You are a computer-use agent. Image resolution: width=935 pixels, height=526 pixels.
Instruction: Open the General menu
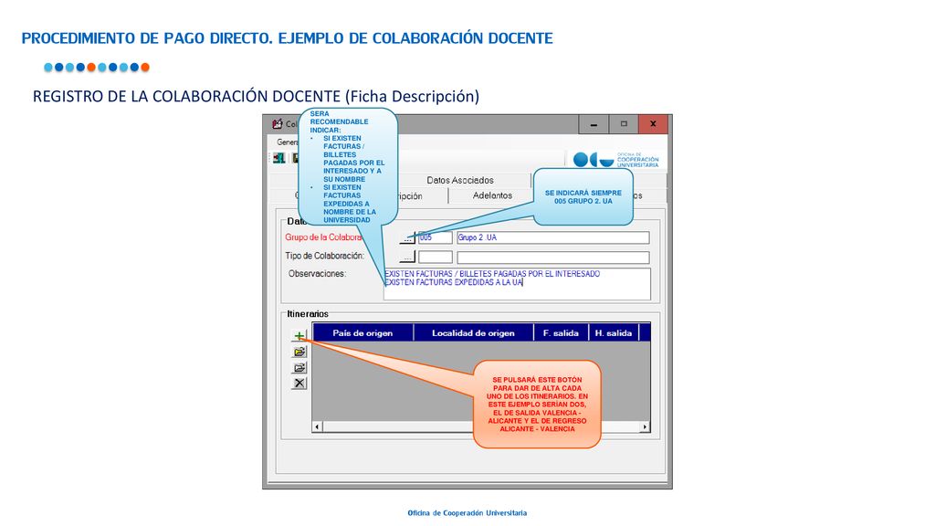point(288,142)
